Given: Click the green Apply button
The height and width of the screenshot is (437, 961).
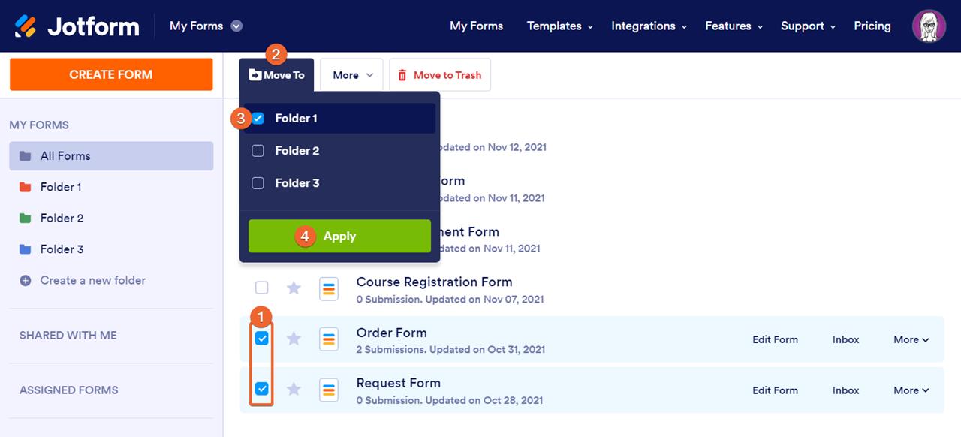Looking at the screenshot, I should coord(339,236).
